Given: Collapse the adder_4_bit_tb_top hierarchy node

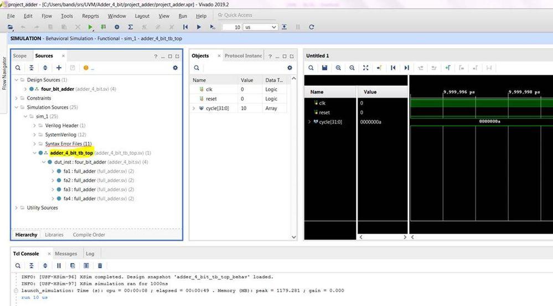Looking at the screenshot, I should [34, 153].
